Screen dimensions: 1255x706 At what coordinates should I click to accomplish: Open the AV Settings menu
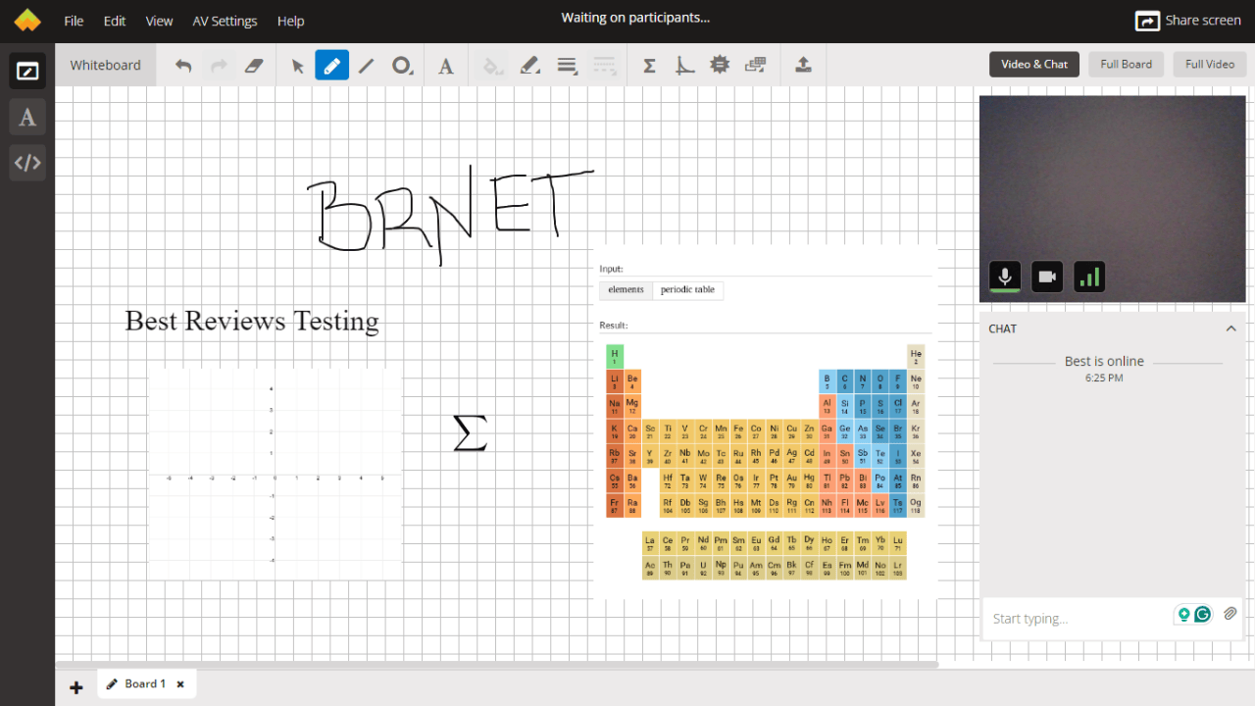click(x=225, y=21)
